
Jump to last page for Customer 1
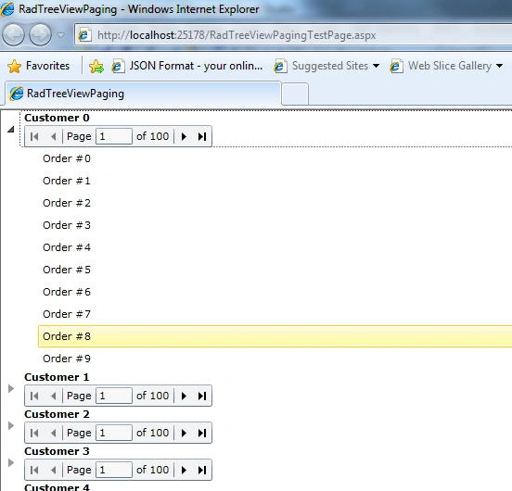click(x=202, y=396)
